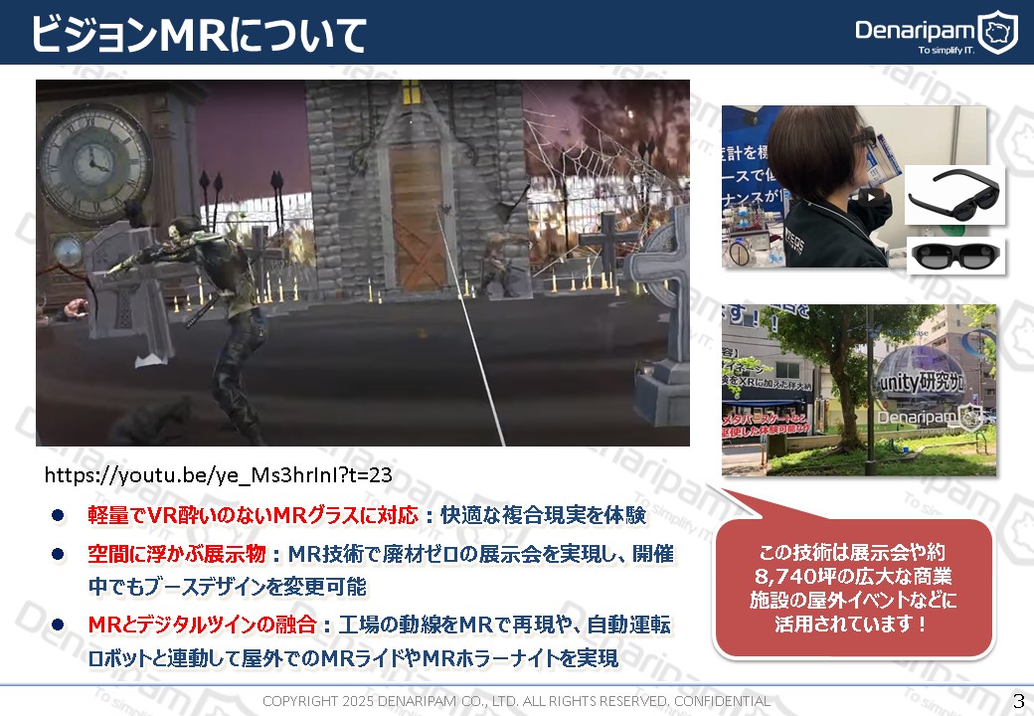Select the red callout box about 8,740坪
Screen dimensions: 1034x716
(854, 589)
